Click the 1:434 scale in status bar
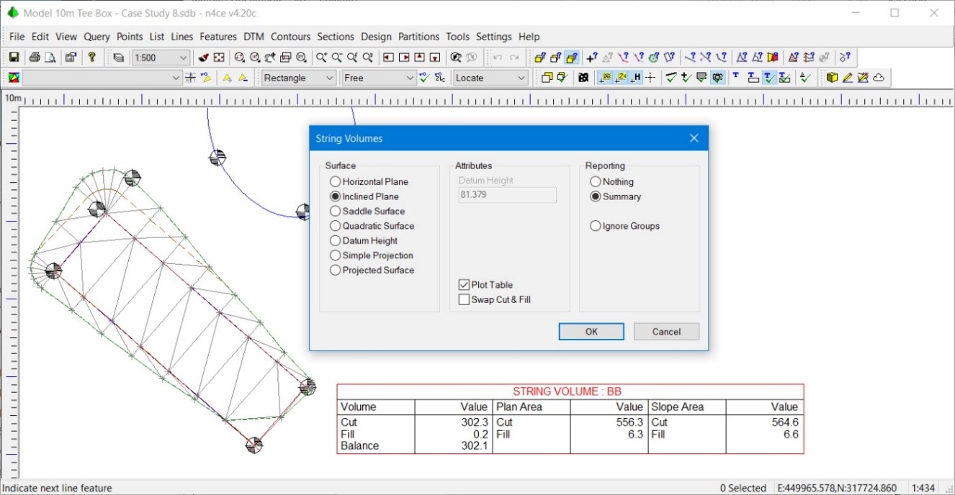This screenshot has width=955, height=495. 924,488
